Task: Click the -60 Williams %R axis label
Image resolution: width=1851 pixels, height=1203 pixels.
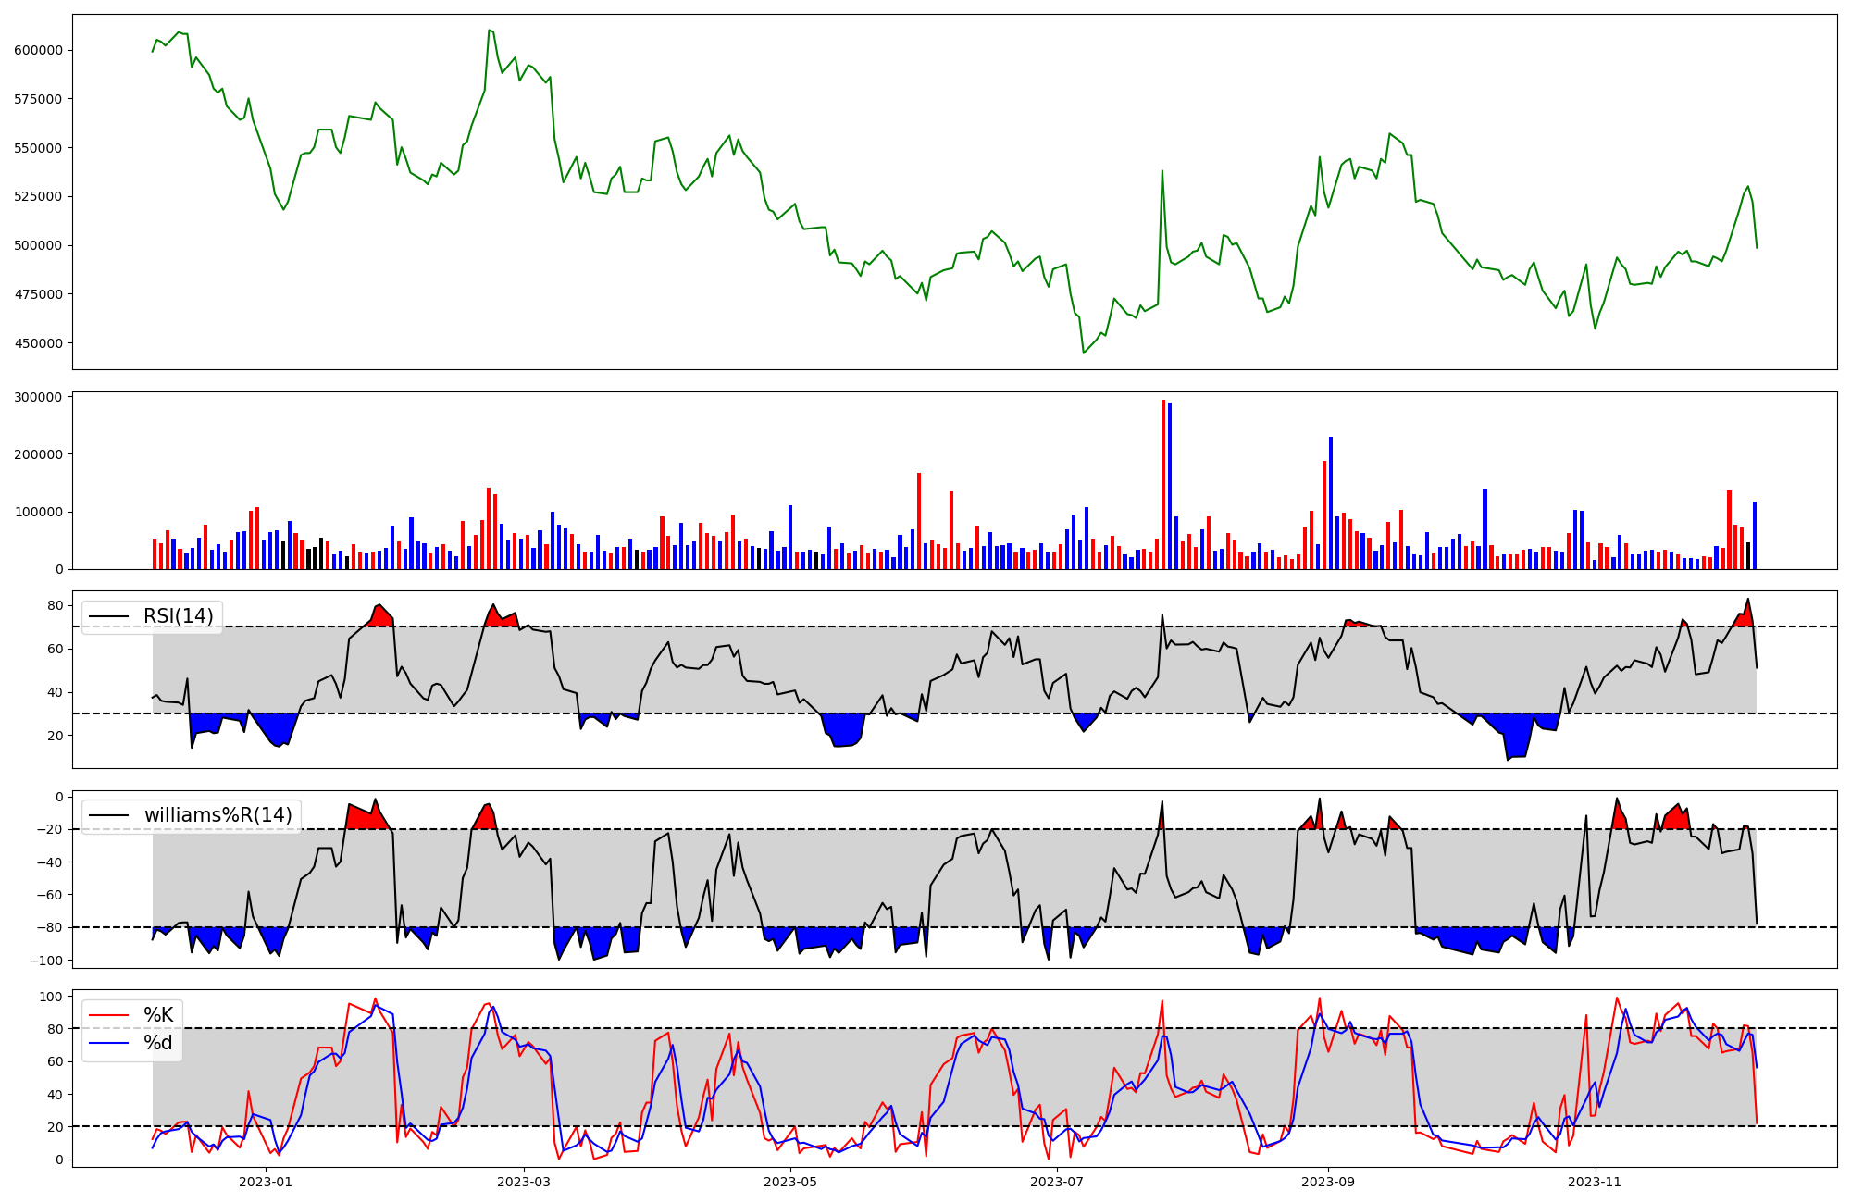Action: coord(49,895)
